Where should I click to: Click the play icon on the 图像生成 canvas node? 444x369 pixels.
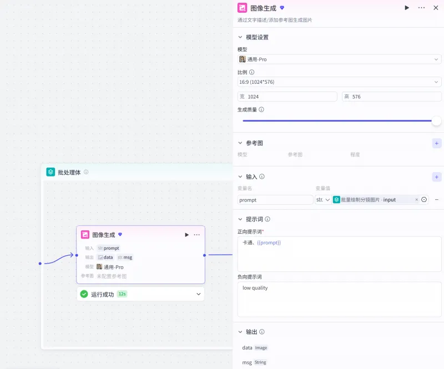coord(186,234)
